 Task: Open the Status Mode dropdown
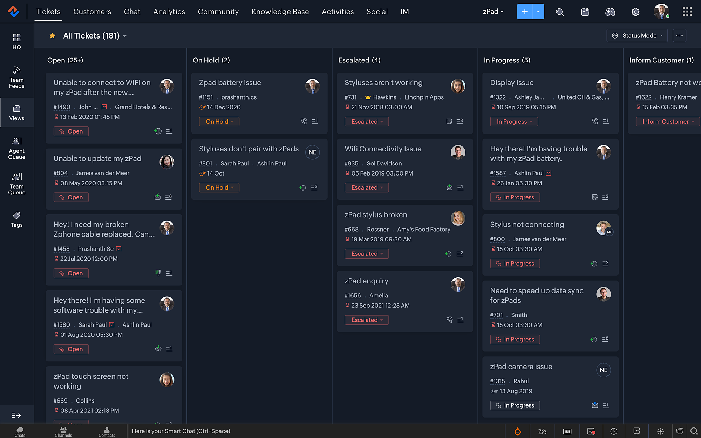coord(637,36)
